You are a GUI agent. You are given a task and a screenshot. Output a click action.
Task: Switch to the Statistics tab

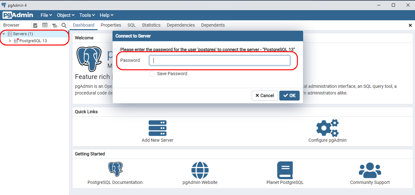[151, 25]
